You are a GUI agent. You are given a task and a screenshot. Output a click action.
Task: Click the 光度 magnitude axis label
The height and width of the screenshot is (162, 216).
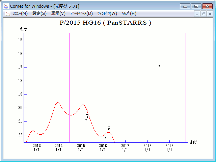coord(23,29)
